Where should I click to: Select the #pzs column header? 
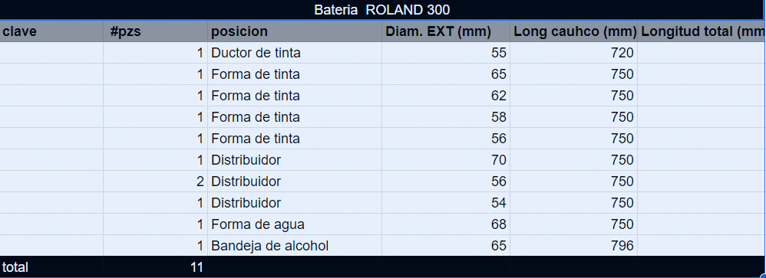(155, 31)
